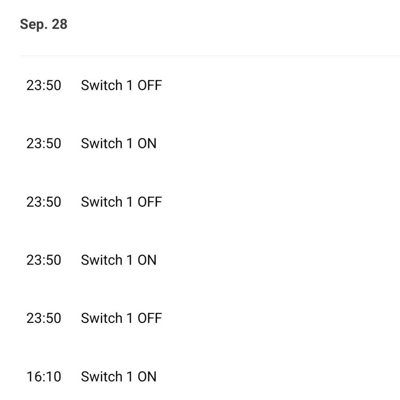Click the word OFF in the third row
Screen dimensions: 400x400
[149, 202]
